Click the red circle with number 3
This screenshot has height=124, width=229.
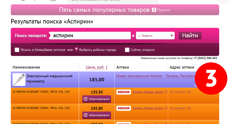tap(211, 79)
